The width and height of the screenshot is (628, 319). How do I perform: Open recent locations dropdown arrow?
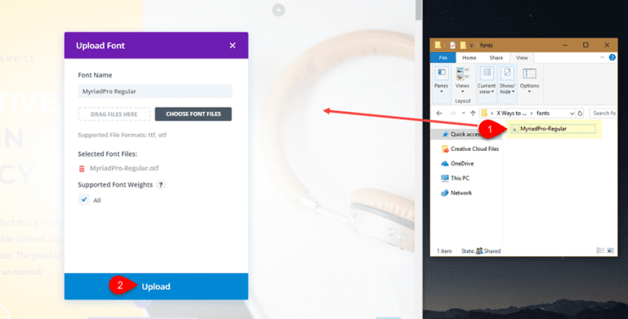click(464, 113)
